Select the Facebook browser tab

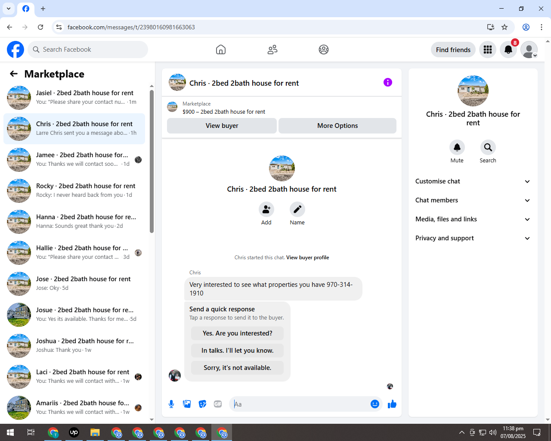[x=26, y=9]
